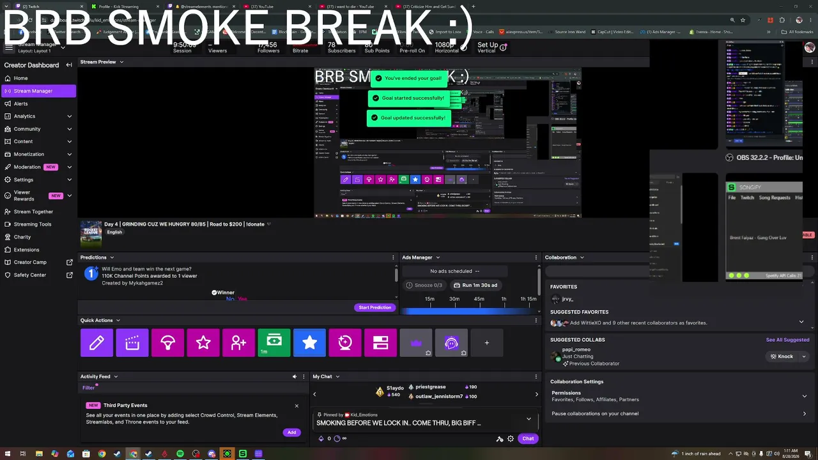Click the grey crown quick action tile
Screen dimensions: 818x460
click(x=416, y=343)
